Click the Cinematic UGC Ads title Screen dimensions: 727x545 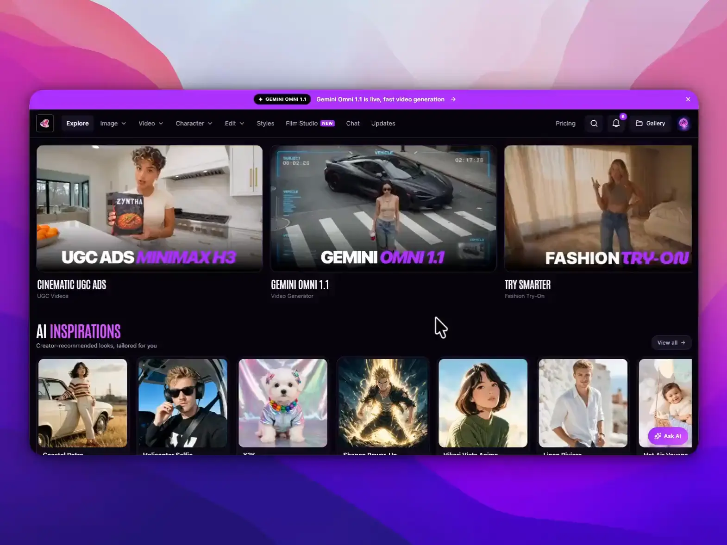tap(72, 285)
